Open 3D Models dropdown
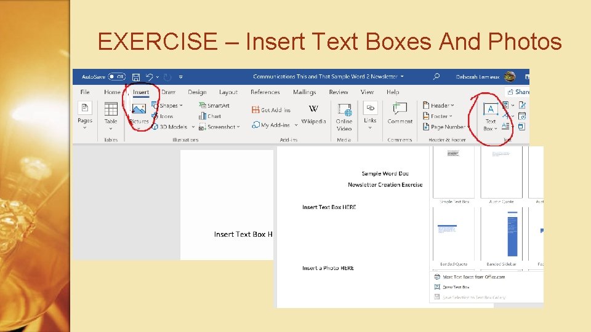Viewport: 591px width, 332px height. click(174, 127)
